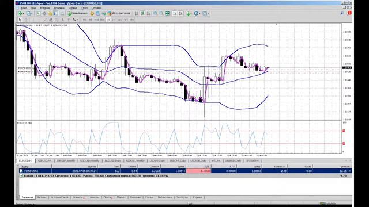Open the search magnifier icon top right
The width and height of the screenshot is (369, 207).
point(342,13)
